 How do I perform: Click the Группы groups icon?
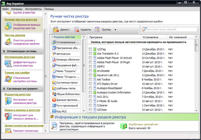97,30
